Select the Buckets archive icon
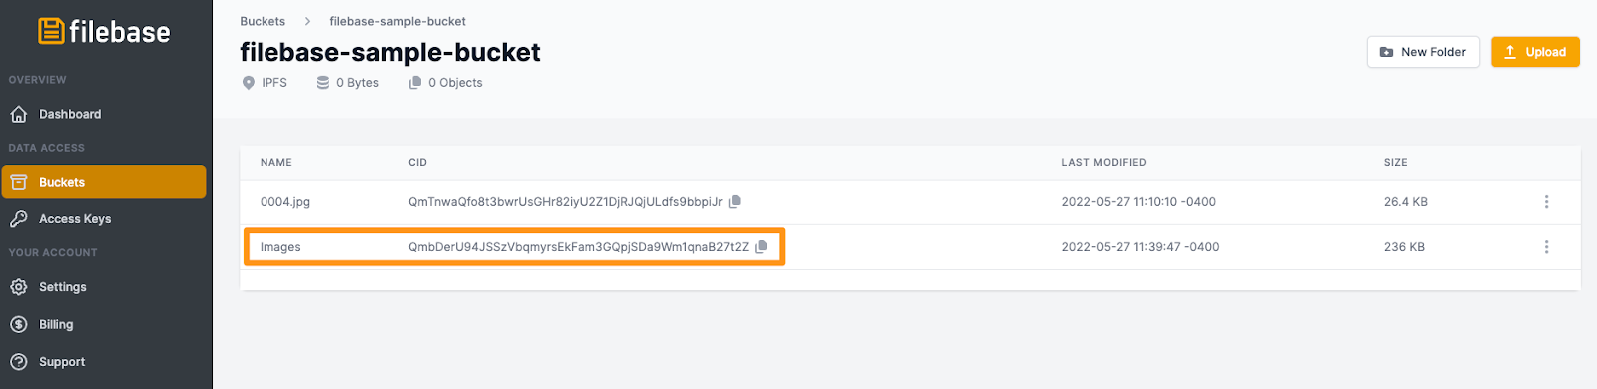 pos(19,182)
